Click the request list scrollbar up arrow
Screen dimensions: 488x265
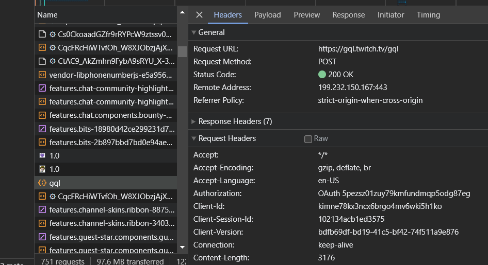click(182, 12)
